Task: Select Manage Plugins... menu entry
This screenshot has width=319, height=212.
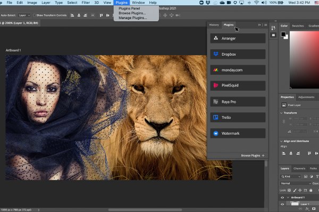Action: (132, 18)
